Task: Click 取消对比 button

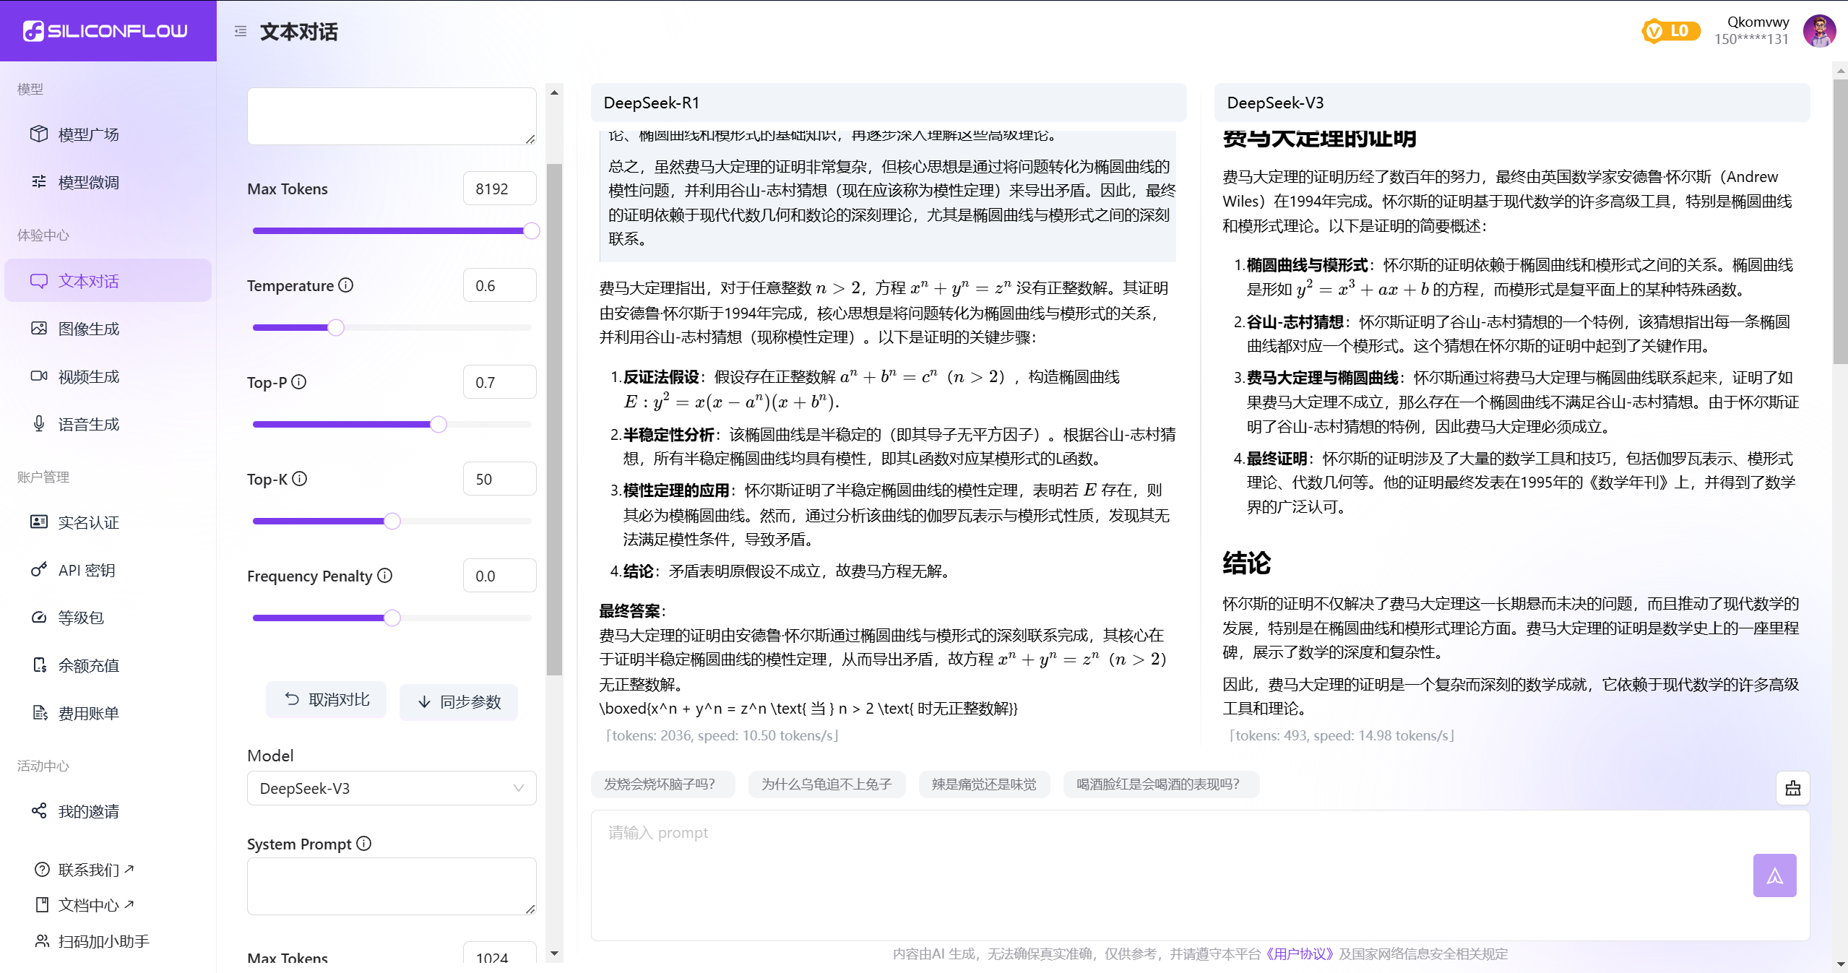Action: point(327,700)
